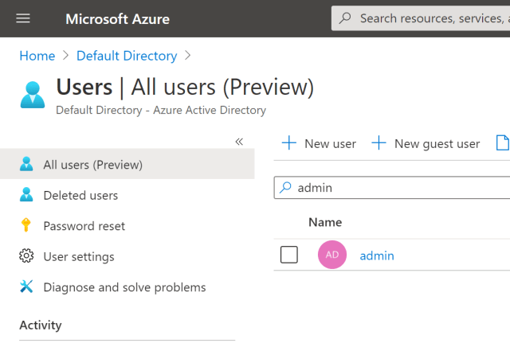Screen dimensions: 510x347
Task: Select All users (Preview) in the sidebar
Action: tap(92, 165)
